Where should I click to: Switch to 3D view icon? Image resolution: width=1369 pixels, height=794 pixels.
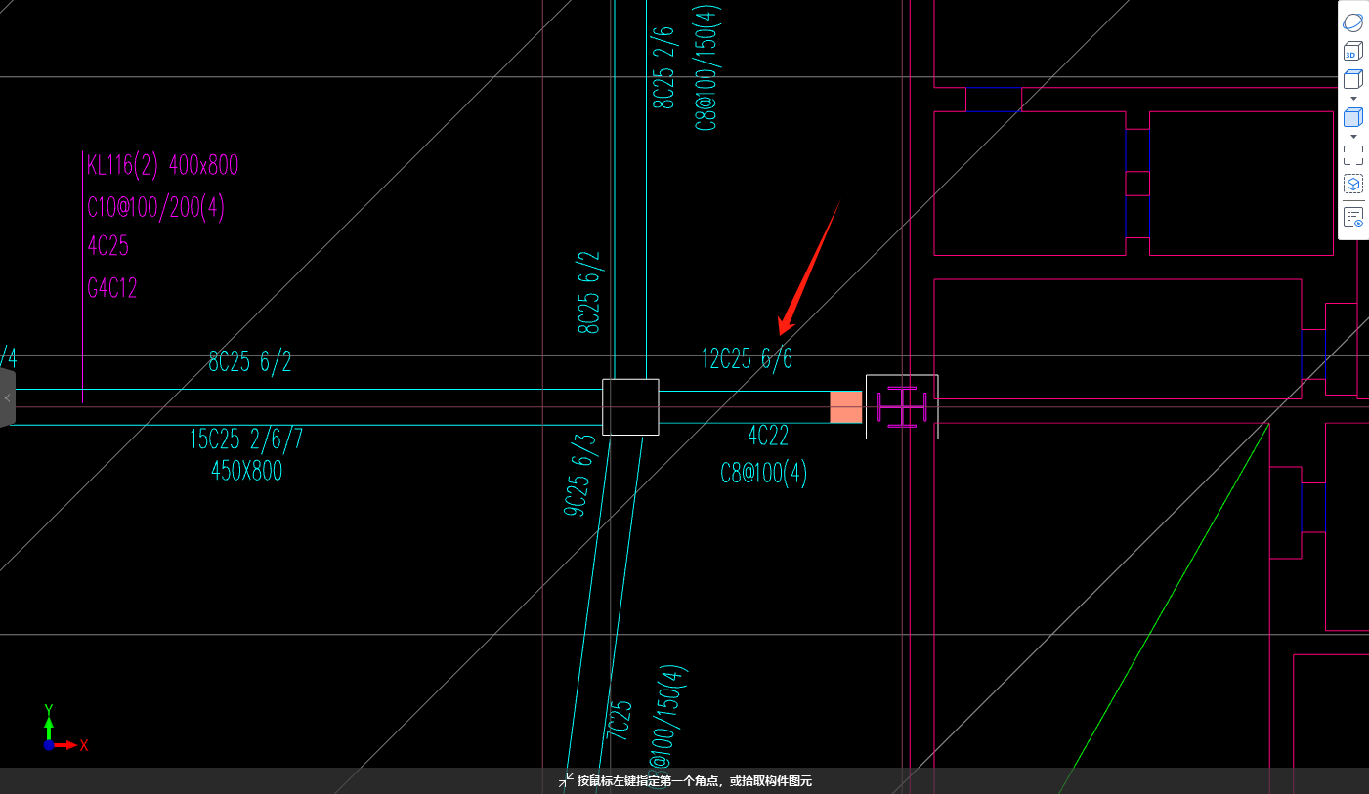click(x=1352, y=52)
